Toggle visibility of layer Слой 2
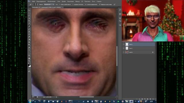 tap(124, 44)
